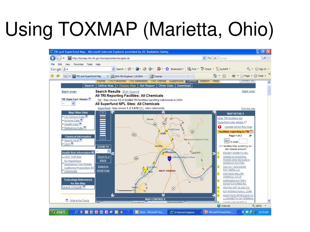Click the next page arrow beside Page 1 of 2

[x=250, y=136]
